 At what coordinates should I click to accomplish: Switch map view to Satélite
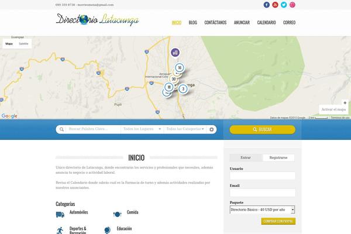(23, 44)
